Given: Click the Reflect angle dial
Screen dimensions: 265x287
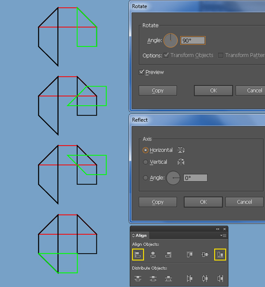Looking at the screenshot, I should (173, 178).
